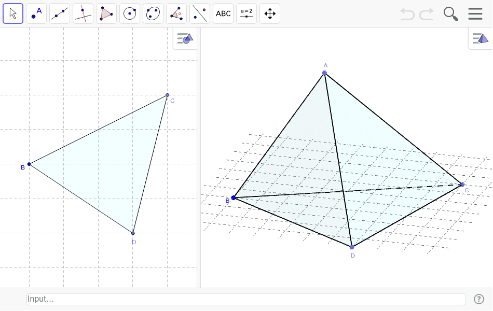
Task: Select the Circle with center tool
Action: click(x=130, y=13)
